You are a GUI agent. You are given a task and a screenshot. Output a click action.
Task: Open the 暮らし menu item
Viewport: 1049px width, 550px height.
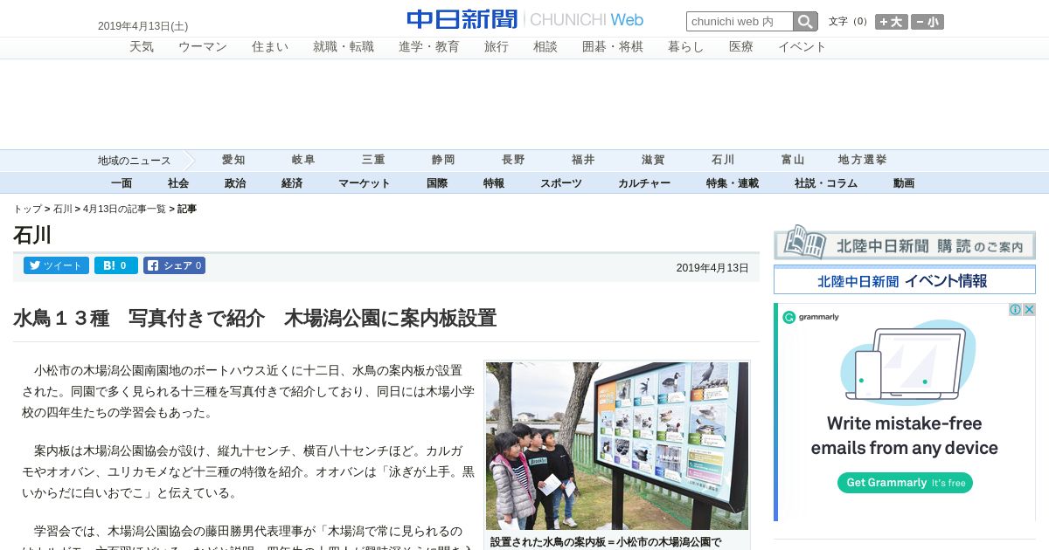point(686,47)
